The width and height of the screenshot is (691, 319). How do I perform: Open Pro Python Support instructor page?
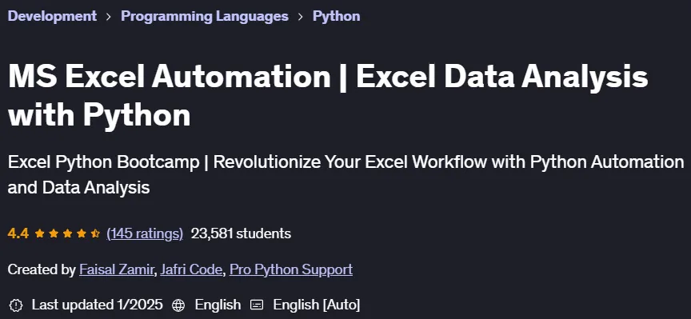click(291, 269)
